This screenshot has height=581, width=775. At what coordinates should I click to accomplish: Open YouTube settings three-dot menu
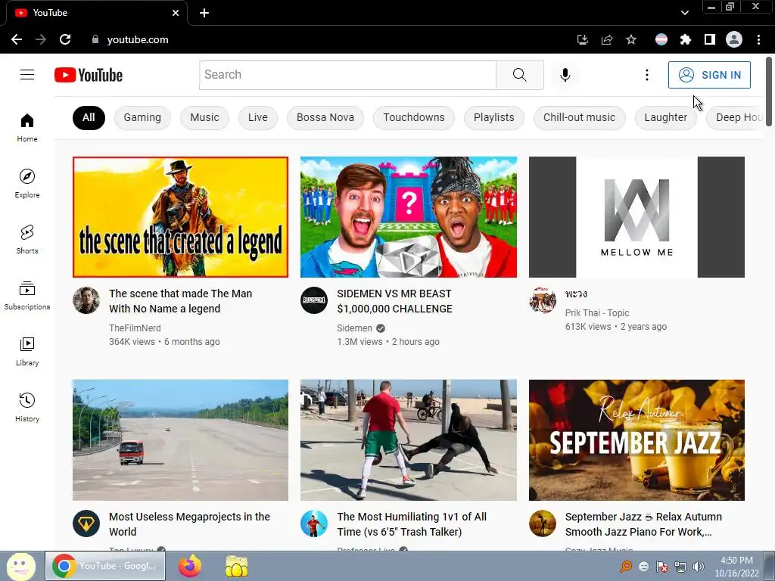pyautogui.click(x=646, y=75)
